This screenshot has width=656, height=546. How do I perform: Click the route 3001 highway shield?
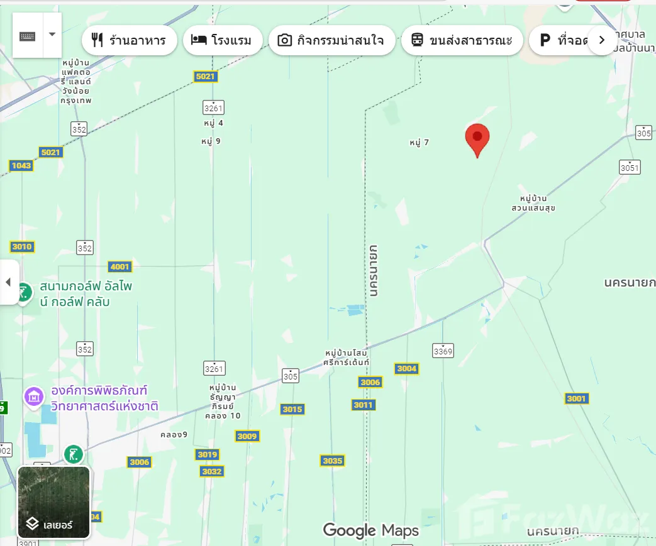[577, 398]
